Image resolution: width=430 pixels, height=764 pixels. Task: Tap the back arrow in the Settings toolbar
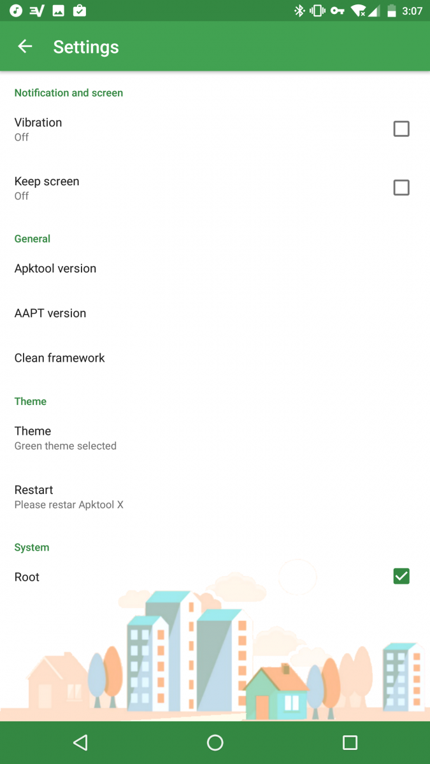(x=24, y=46)
